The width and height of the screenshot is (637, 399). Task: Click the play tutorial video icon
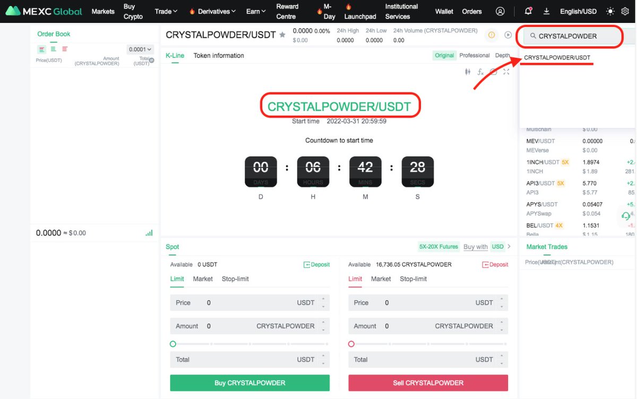[x=508, y=35]
